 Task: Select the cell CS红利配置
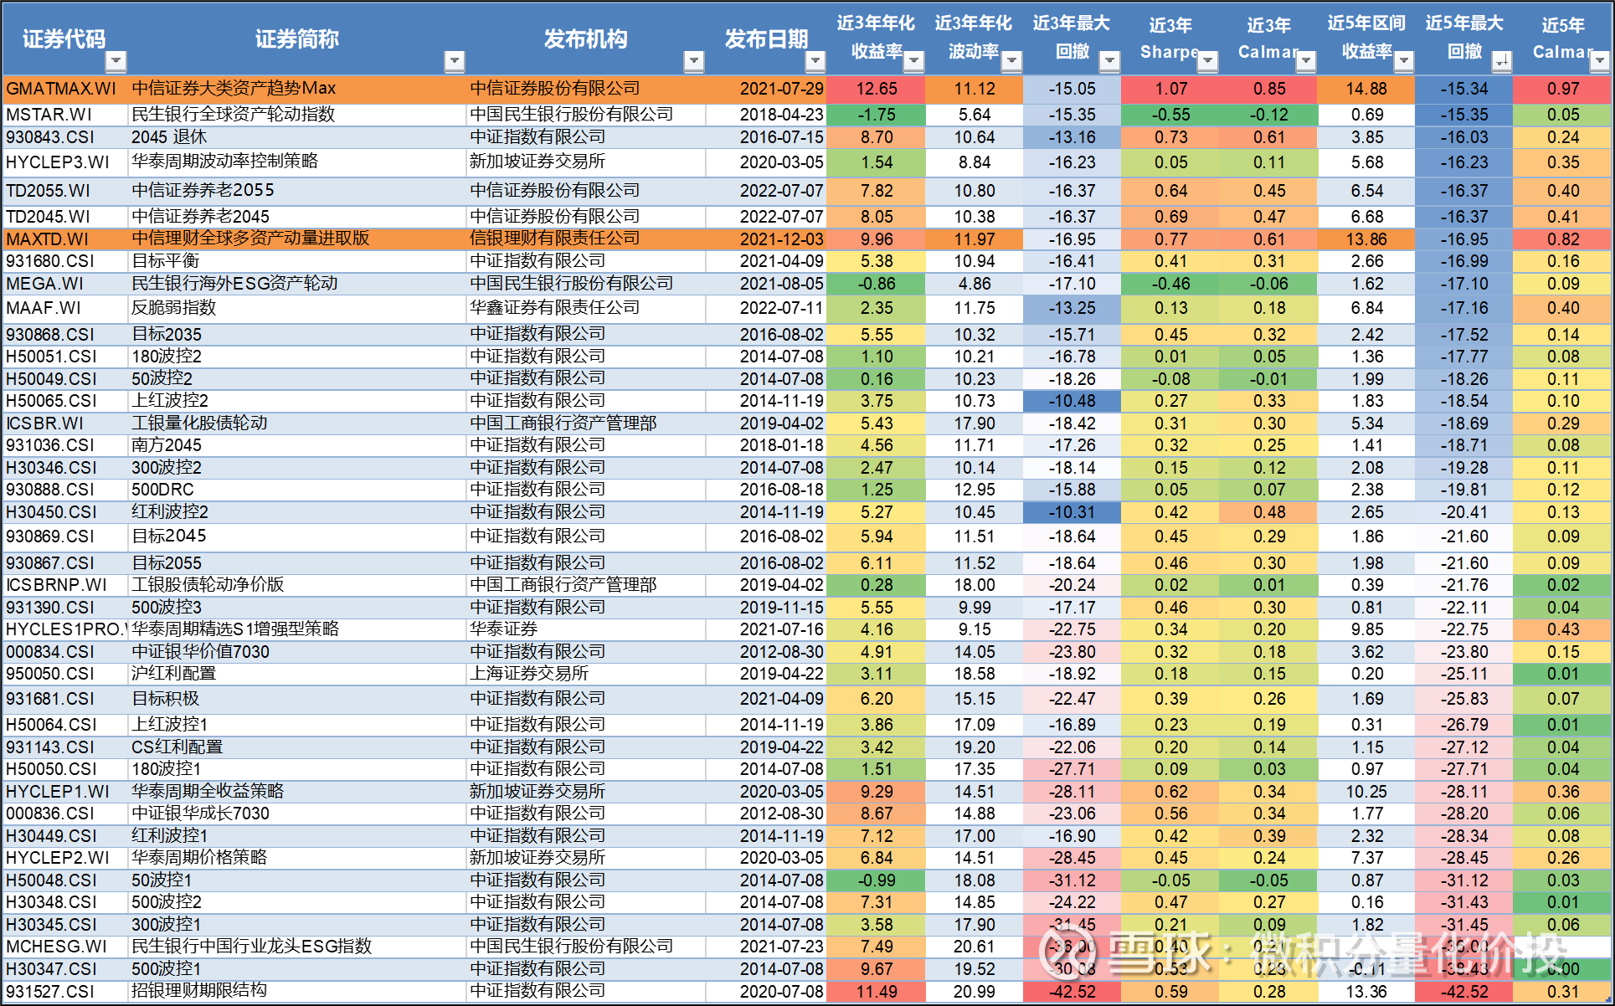coord(297,747)
